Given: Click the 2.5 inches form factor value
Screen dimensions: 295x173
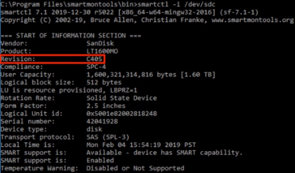Looking at the screenshot, I should click(106, 106).
